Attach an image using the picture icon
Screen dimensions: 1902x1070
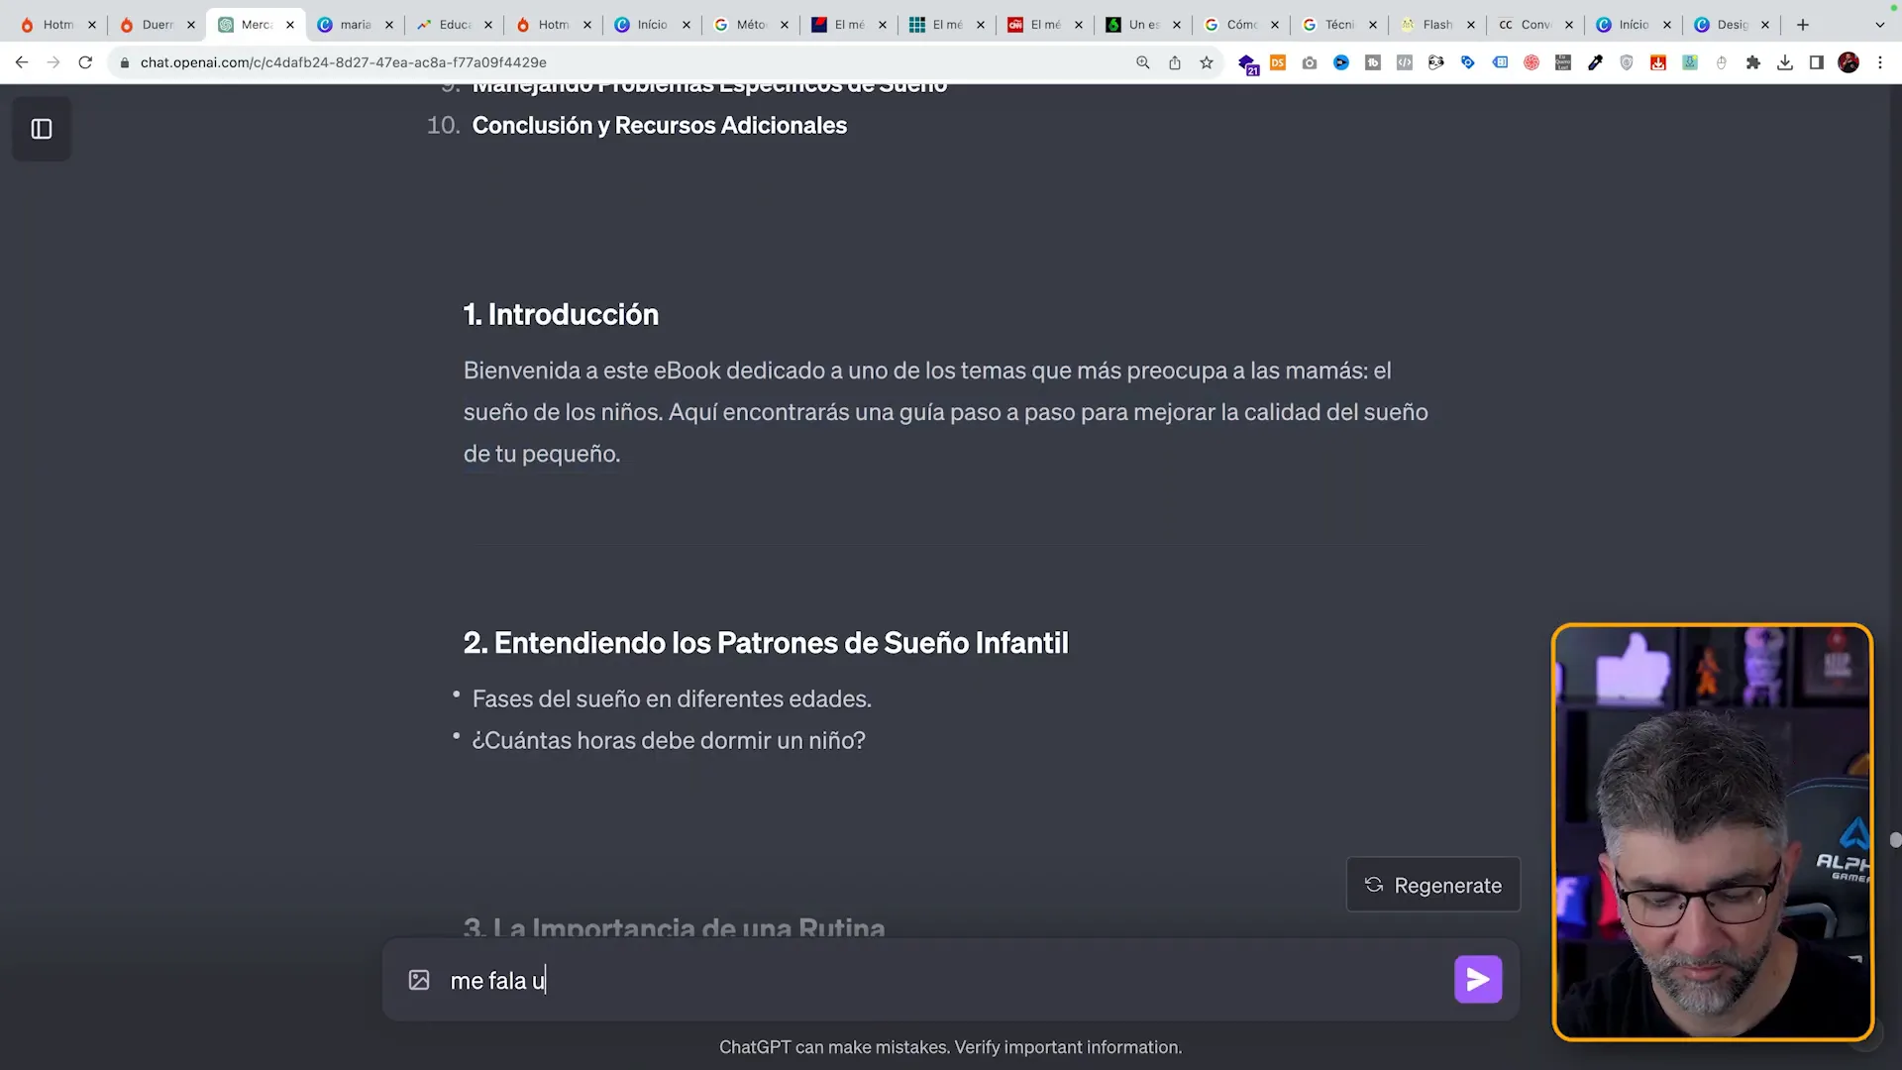[x=419, y=980]
